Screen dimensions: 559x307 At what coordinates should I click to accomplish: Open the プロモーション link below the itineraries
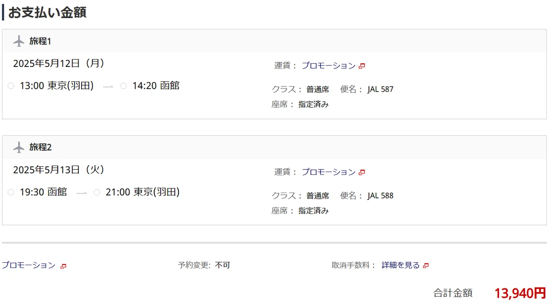(x=28, y=265)
